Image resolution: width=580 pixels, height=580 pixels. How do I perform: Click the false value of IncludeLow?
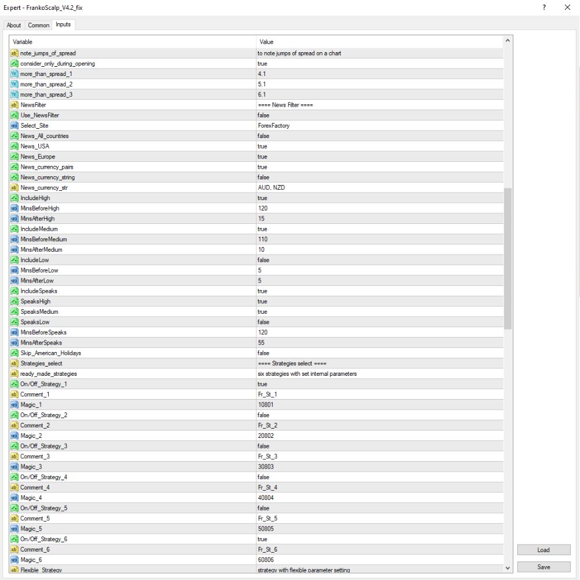pyautogui.click(x=263, y=260)
